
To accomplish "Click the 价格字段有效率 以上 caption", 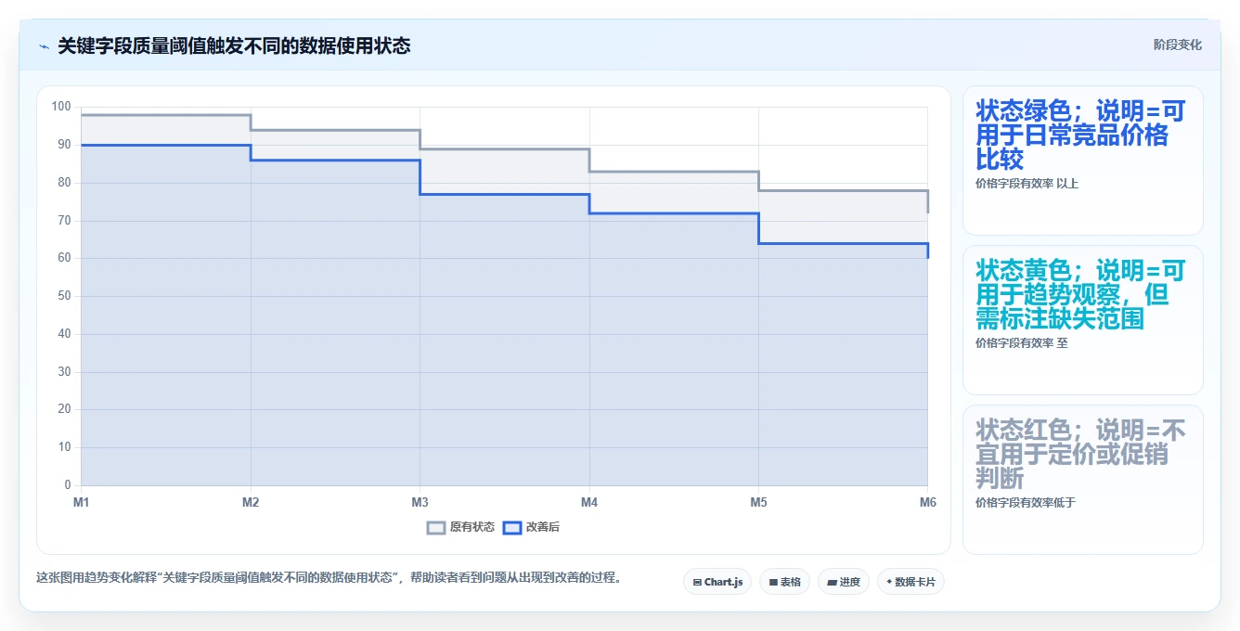I will coord(1027,184).
